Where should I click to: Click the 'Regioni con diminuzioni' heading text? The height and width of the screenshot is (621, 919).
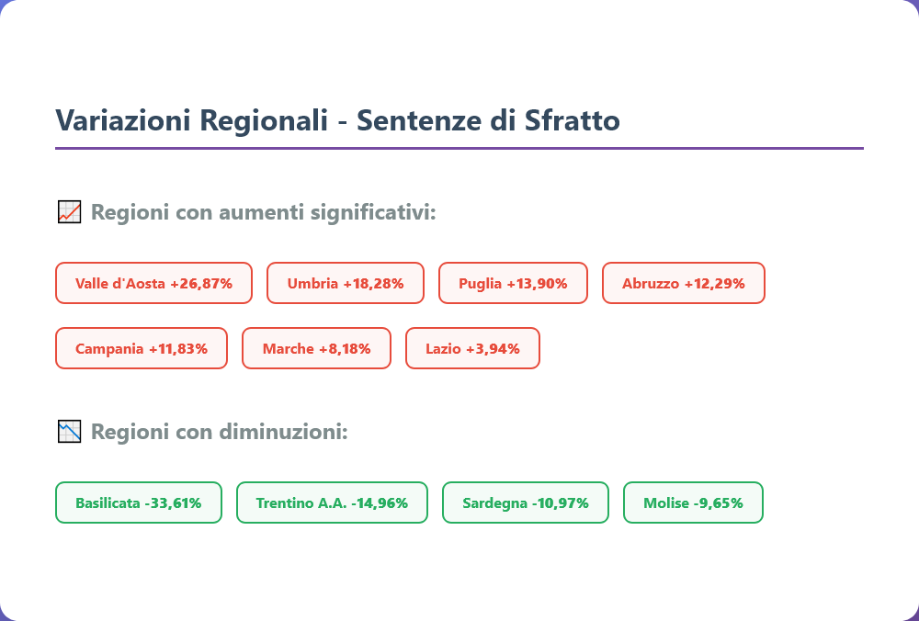[x=220, y=431]
